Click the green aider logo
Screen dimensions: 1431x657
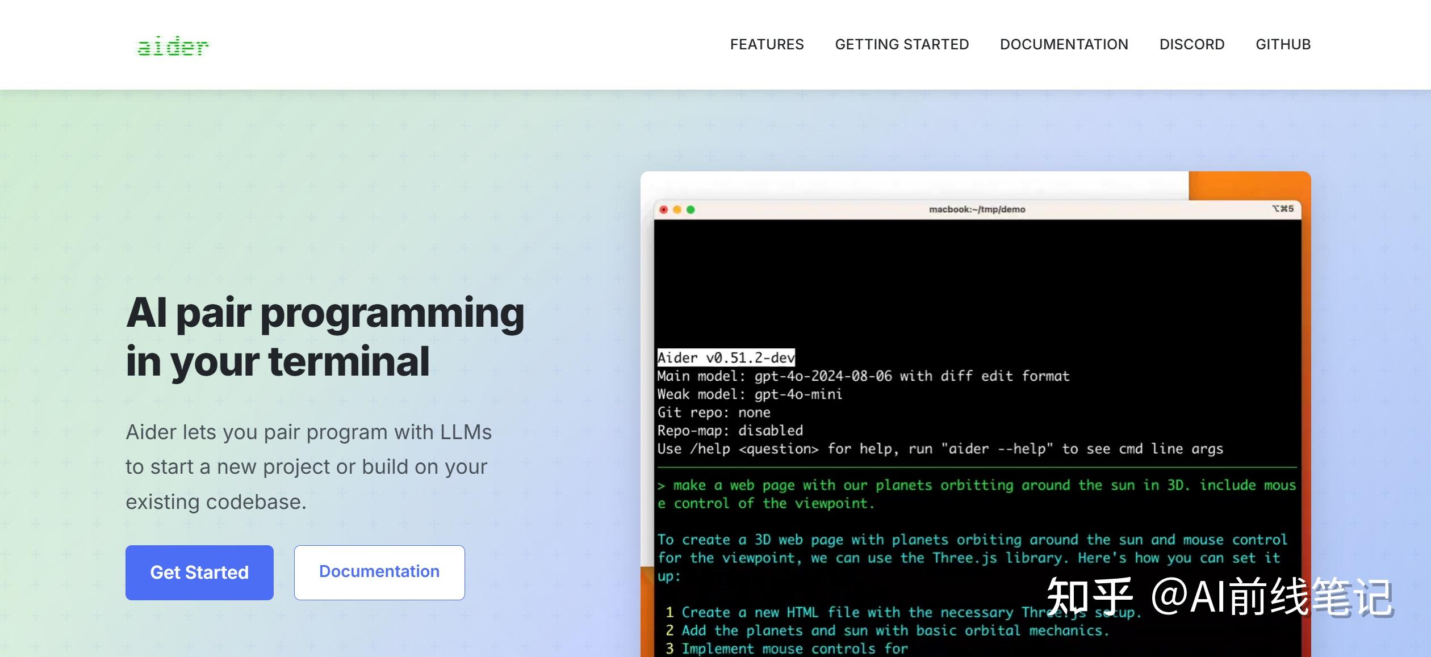[x=173, y=46]
